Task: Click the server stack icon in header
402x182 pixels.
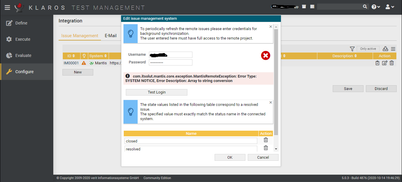Action: [312, 7]
